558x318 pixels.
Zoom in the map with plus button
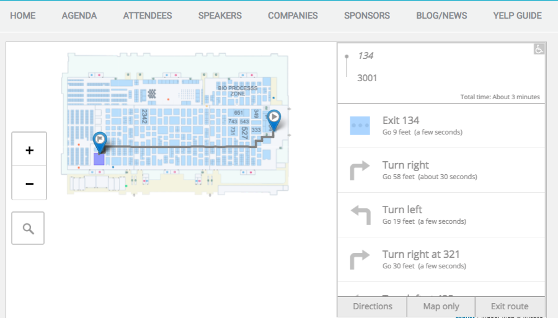(x=29, y=150)
